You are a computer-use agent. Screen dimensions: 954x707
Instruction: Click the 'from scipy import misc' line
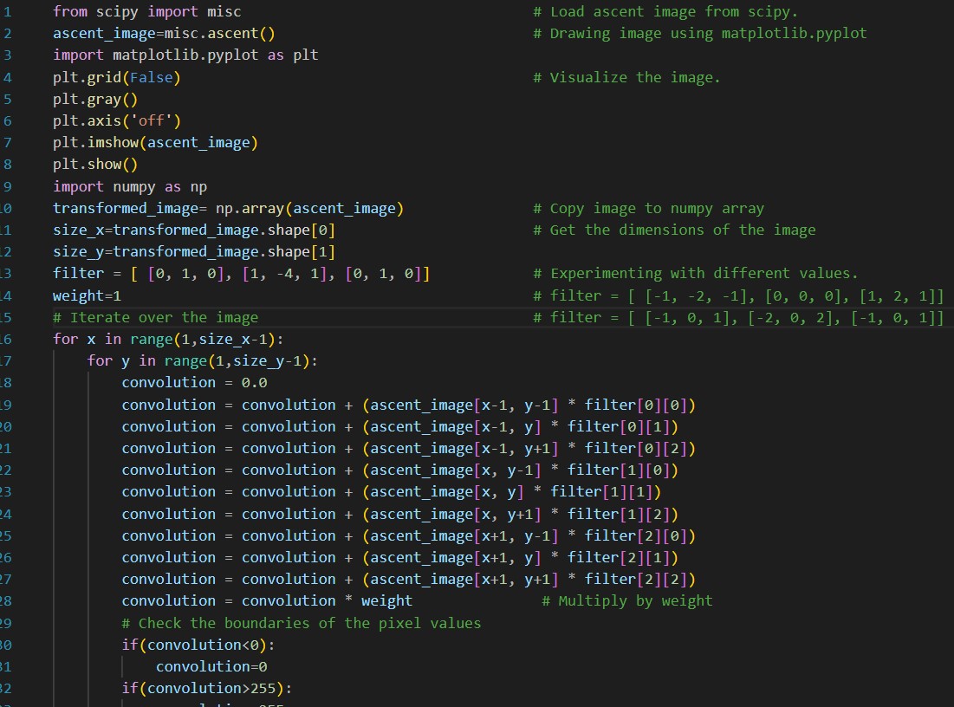tap(146, 11)
